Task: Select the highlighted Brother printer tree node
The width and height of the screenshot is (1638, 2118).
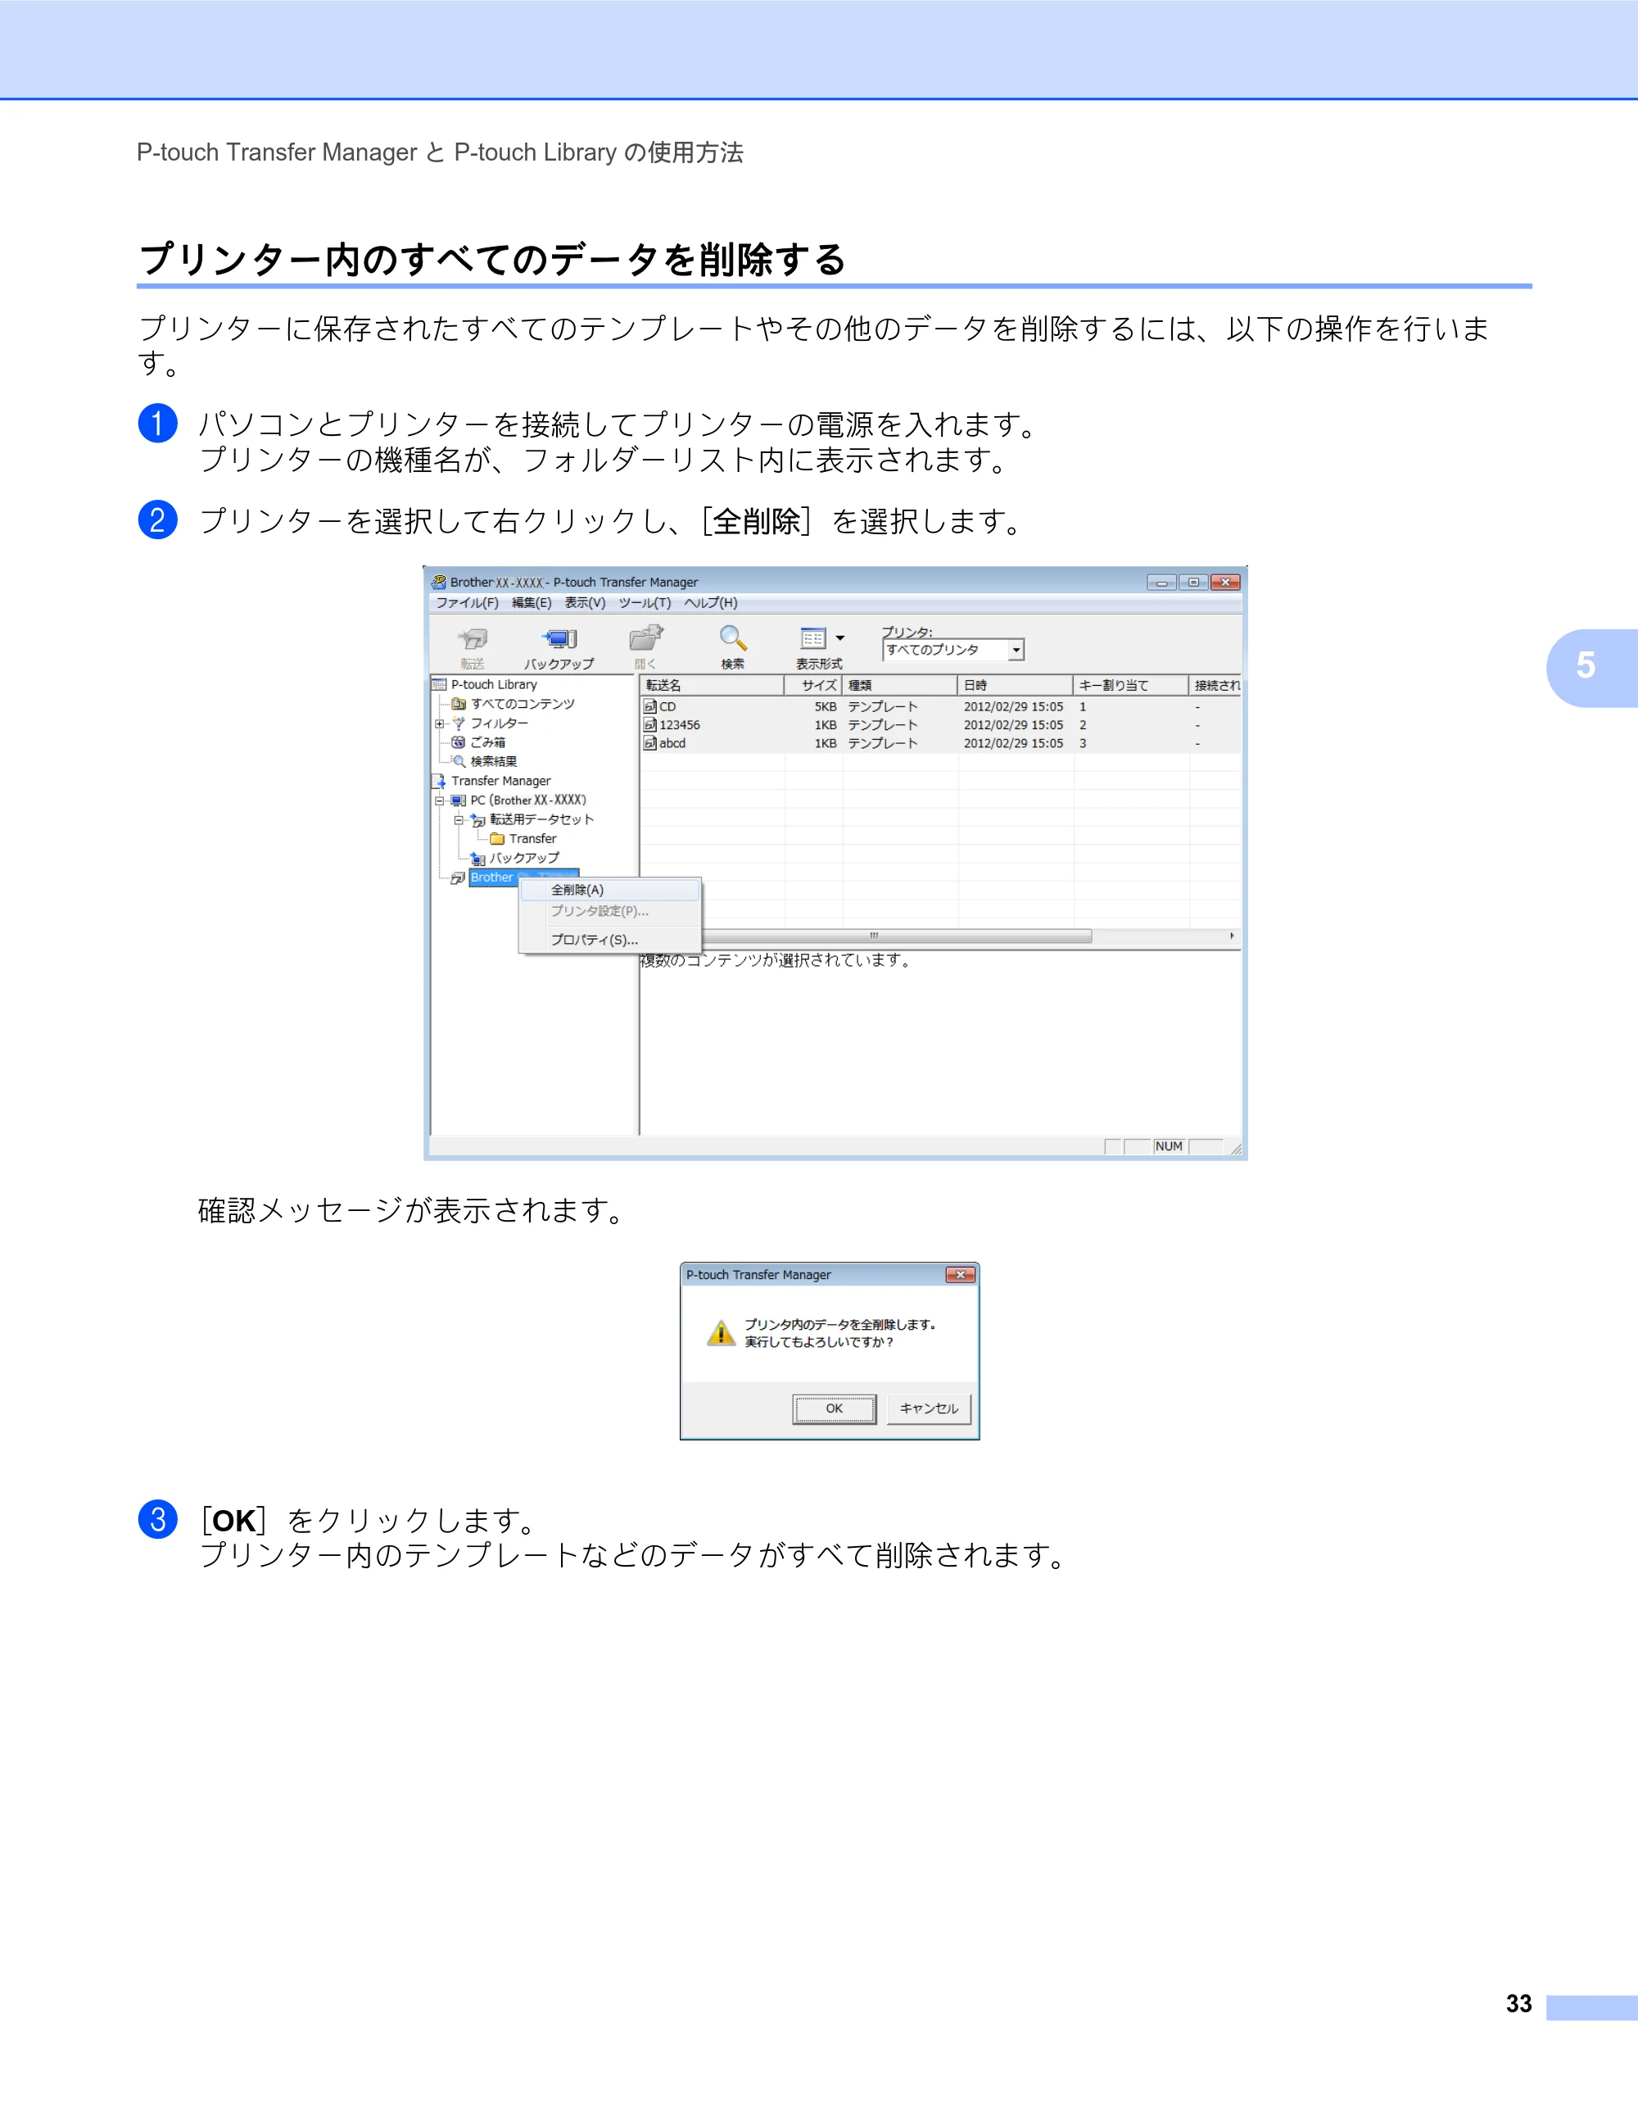Action: [x=523, y=878]
